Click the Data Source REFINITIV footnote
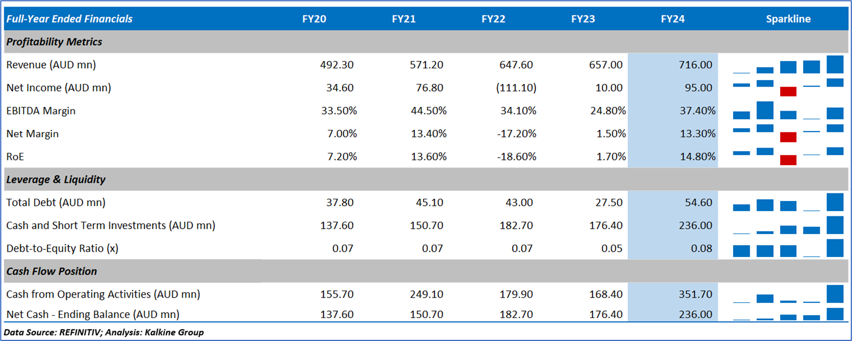Screen dimensions: 852x341 tap(104, 332)
